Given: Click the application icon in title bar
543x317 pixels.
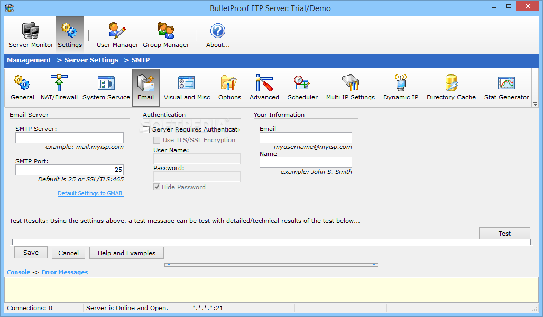Looking at the screenshot, I should click(10, 8).
